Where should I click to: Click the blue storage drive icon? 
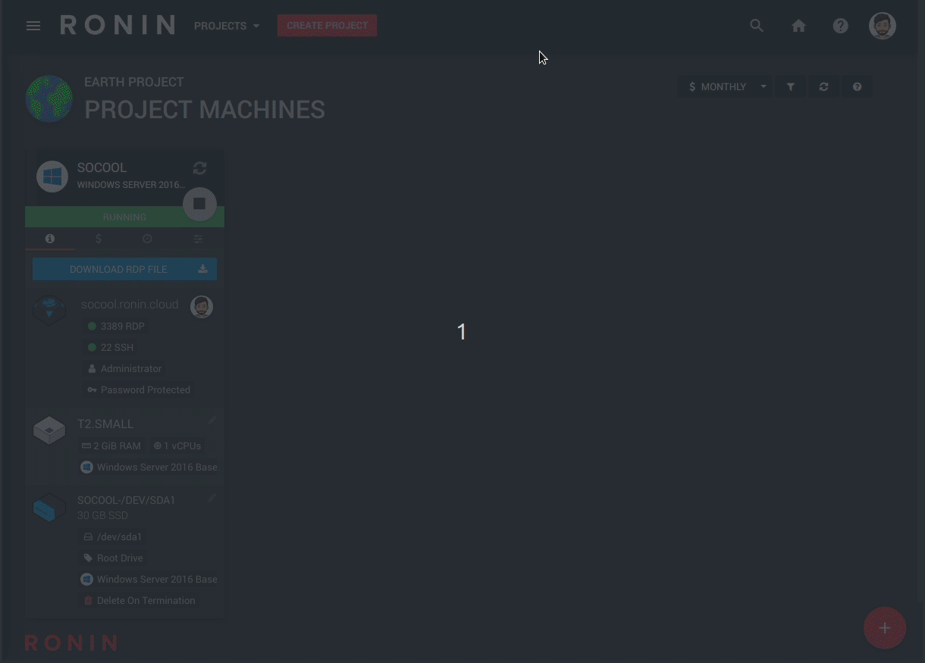click(x=49, y=508)
